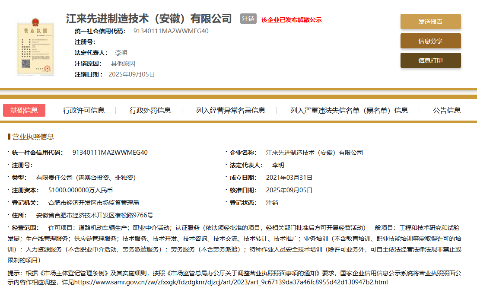The image size is (477, 293).
Task: Click the credit code in the header summary
Action: click(x=171, y=31)
